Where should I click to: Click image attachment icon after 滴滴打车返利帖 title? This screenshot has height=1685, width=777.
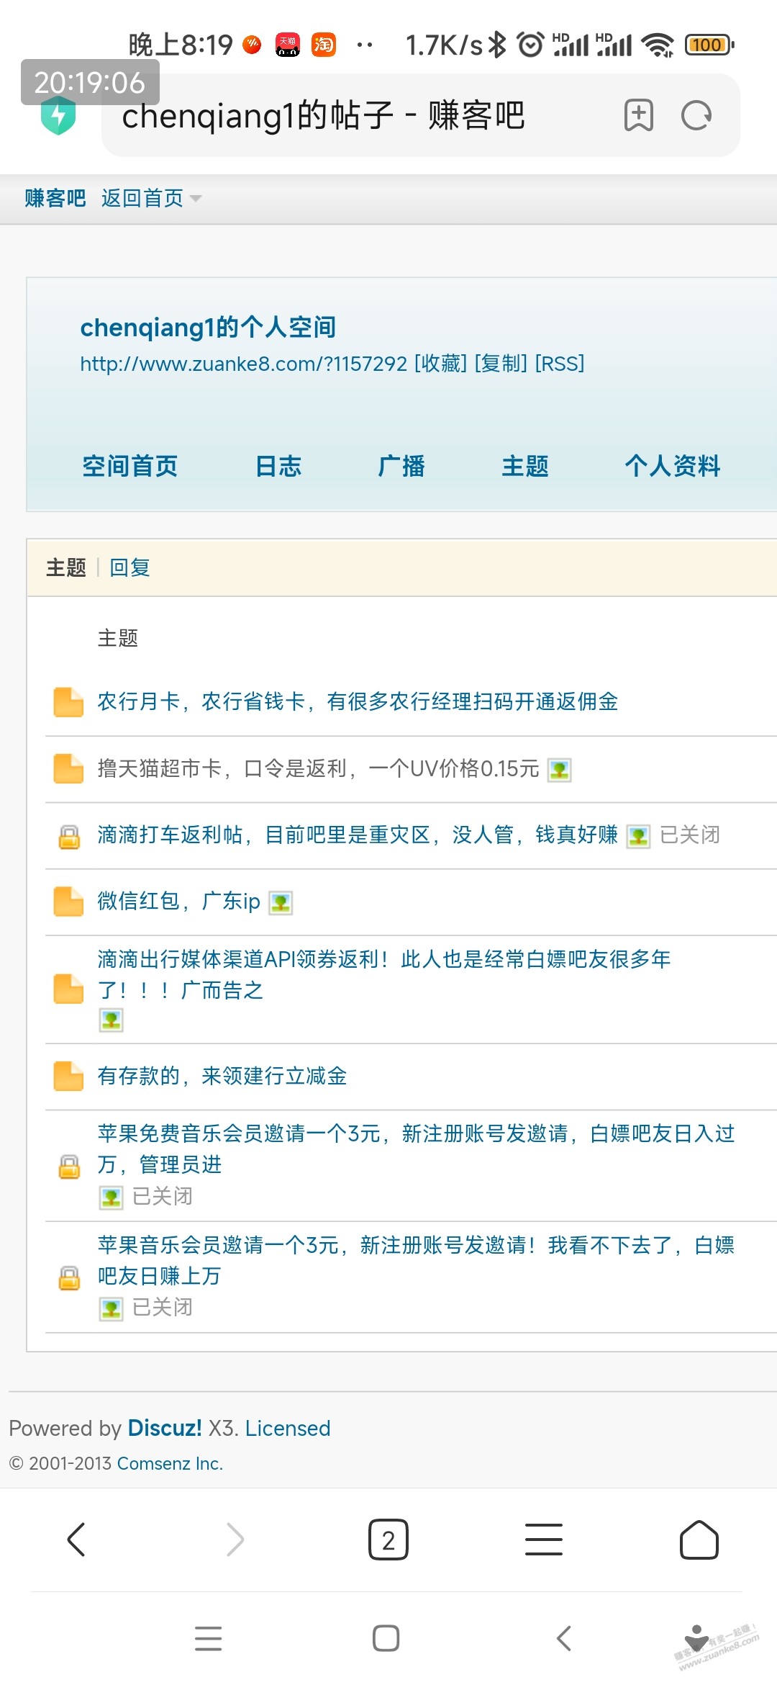click(x=638, y=836)
